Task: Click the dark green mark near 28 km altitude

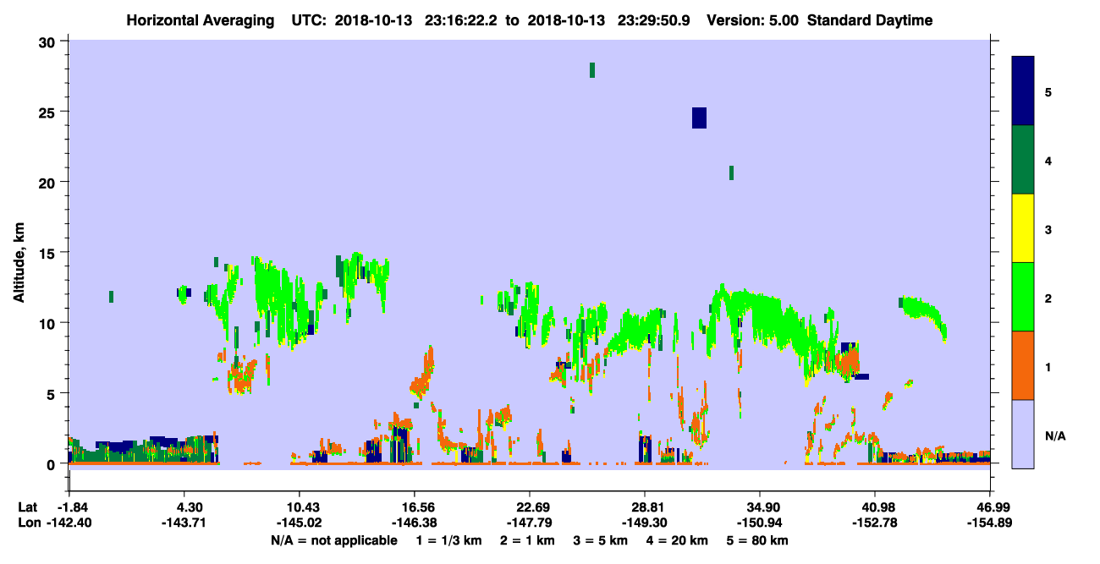Action: 592,70
